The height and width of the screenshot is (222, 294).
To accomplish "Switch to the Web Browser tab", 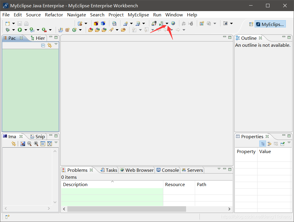I will coord(137,170).
